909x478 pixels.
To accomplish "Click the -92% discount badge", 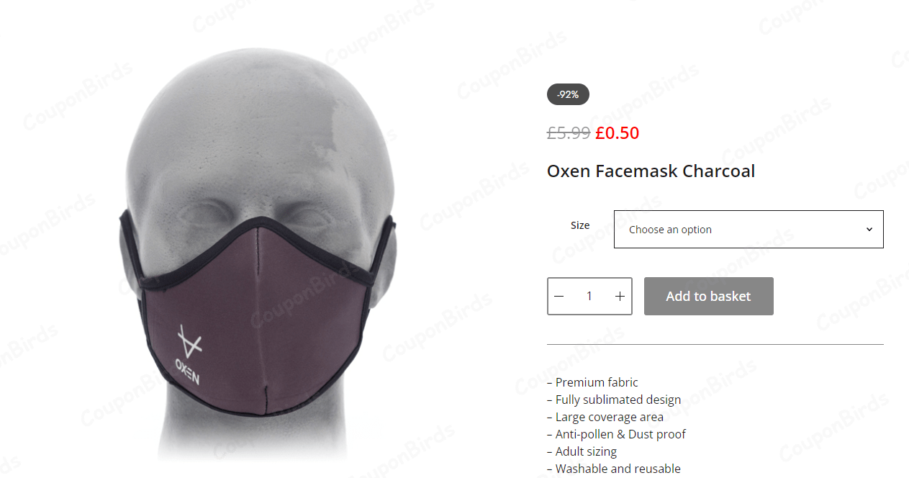I will (568, 94).
